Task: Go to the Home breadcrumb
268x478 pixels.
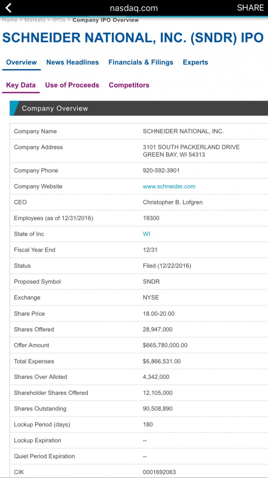Action: tap(10, 20)
